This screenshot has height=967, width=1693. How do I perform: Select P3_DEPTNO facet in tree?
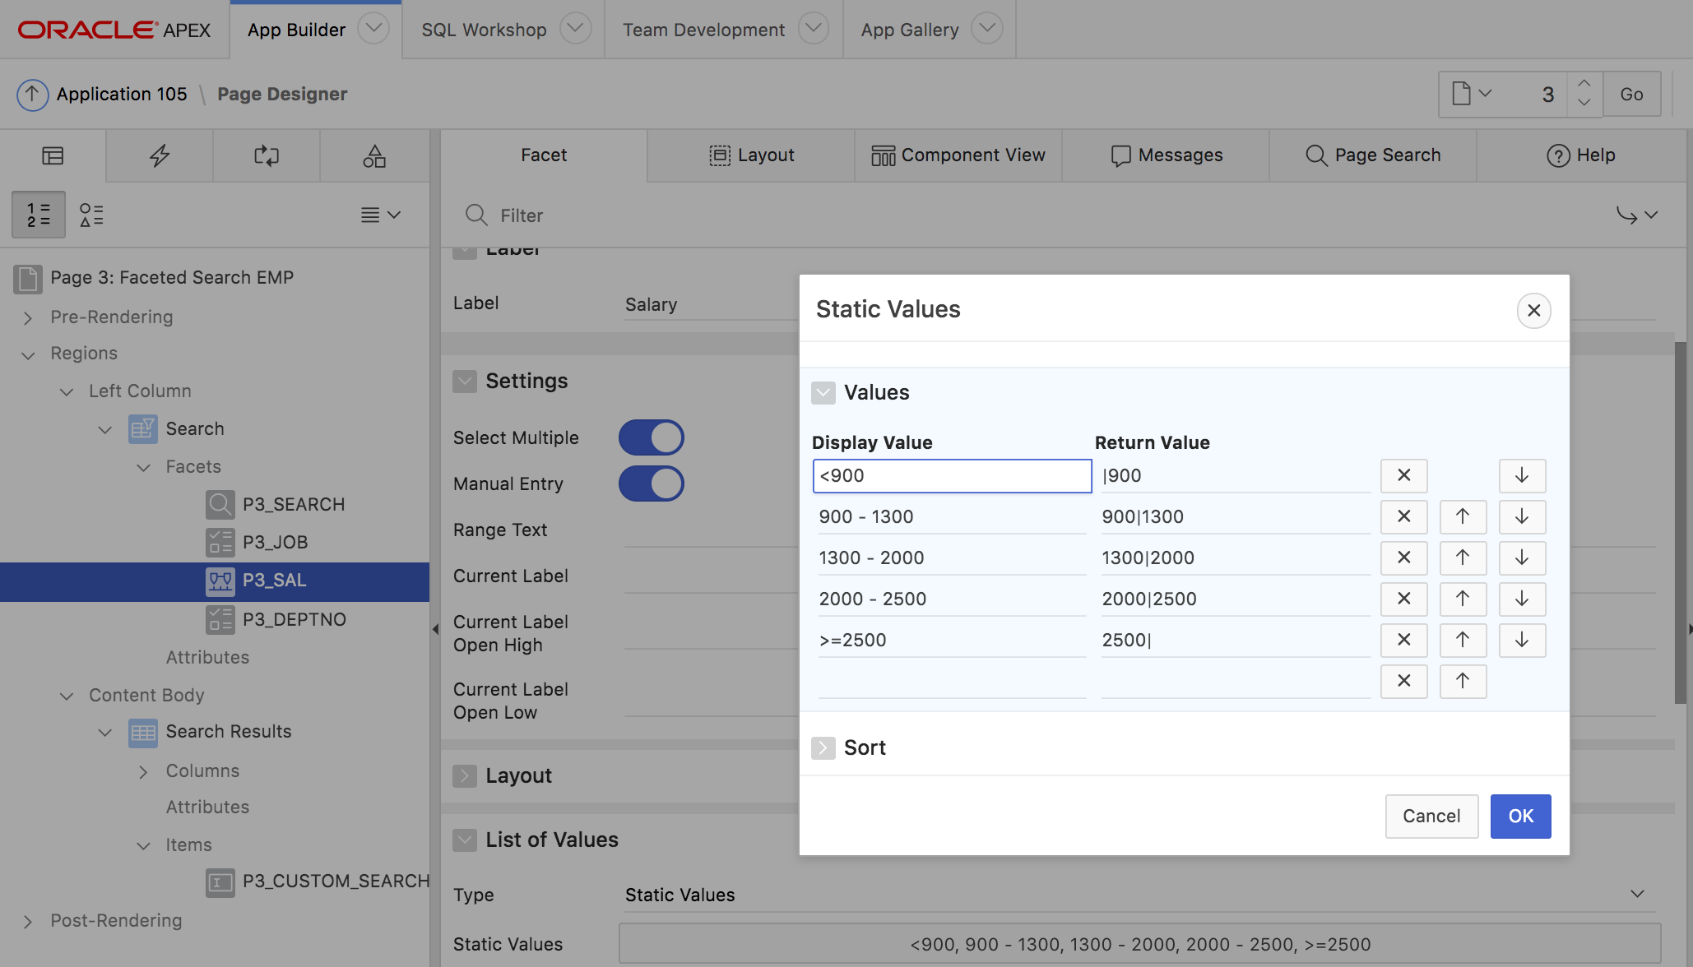294,619
